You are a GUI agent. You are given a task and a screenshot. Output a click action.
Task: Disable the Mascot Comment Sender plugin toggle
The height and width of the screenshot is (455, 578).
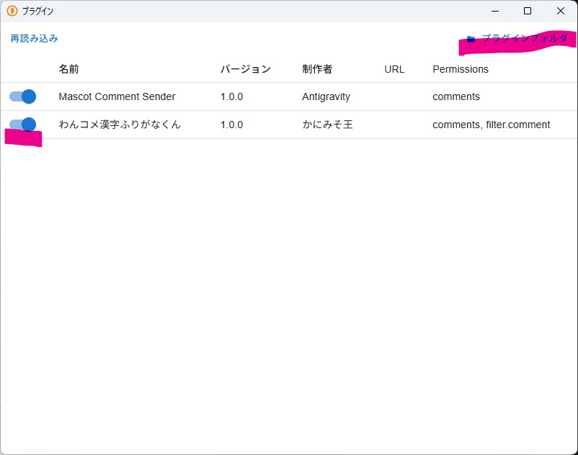click(22, 96)
